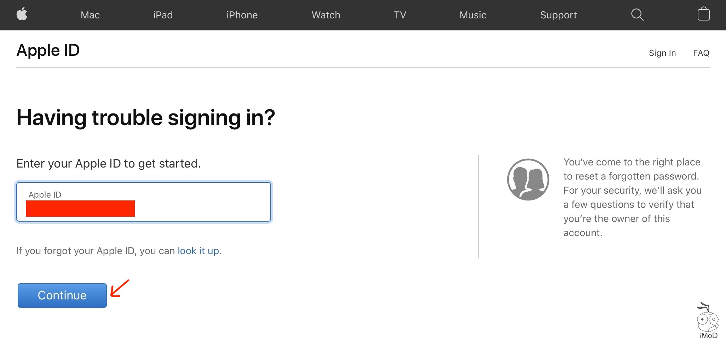Open the Support page
Image resolution: width=726 pixels, height=345 pixels.
(x=558, y=15)
